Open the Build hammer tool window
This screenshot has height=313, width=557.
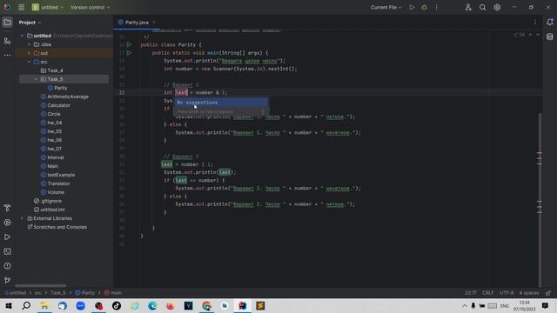coord(7,208)
